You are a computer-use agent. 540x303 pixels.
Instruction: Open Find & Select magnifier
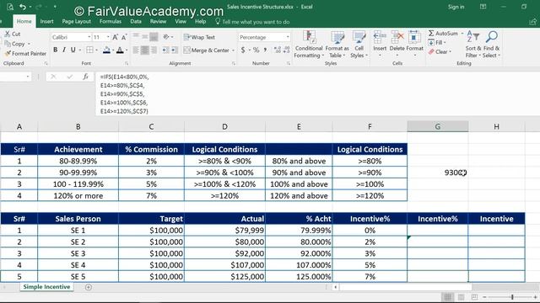(491, 44)
